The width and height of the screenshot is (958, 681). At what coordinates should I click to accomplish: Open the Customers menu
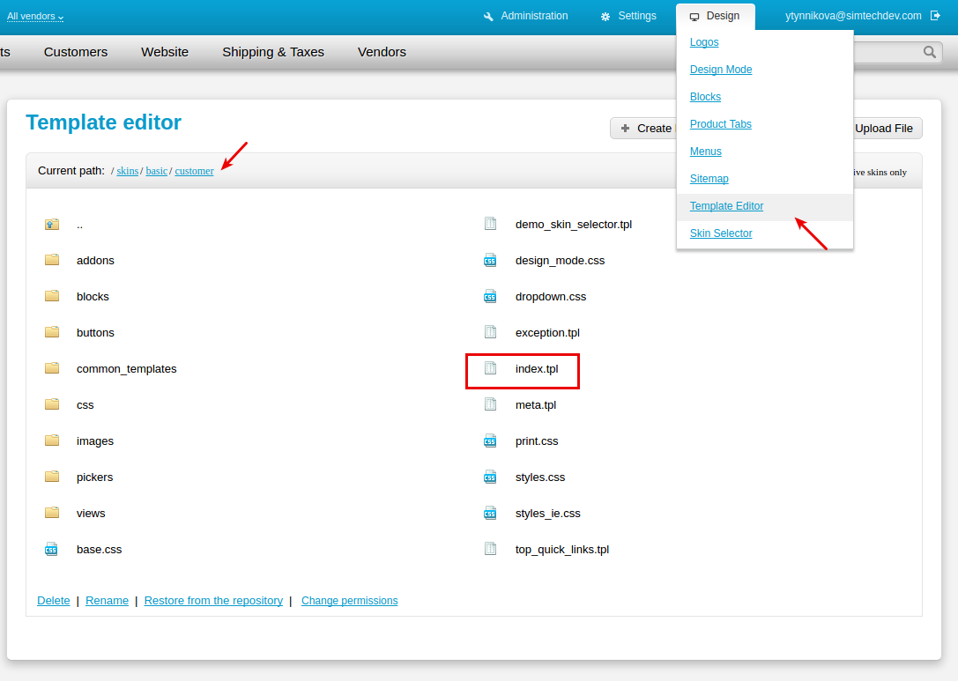tap(76, 52)
